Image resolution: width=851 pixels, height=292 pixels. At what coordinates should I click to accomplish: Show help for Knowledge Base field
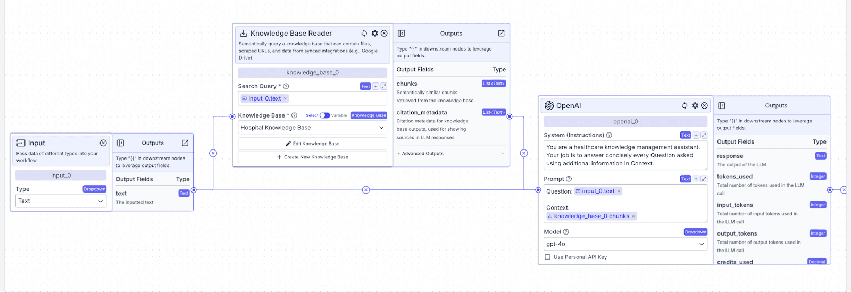tap(294, 115)
